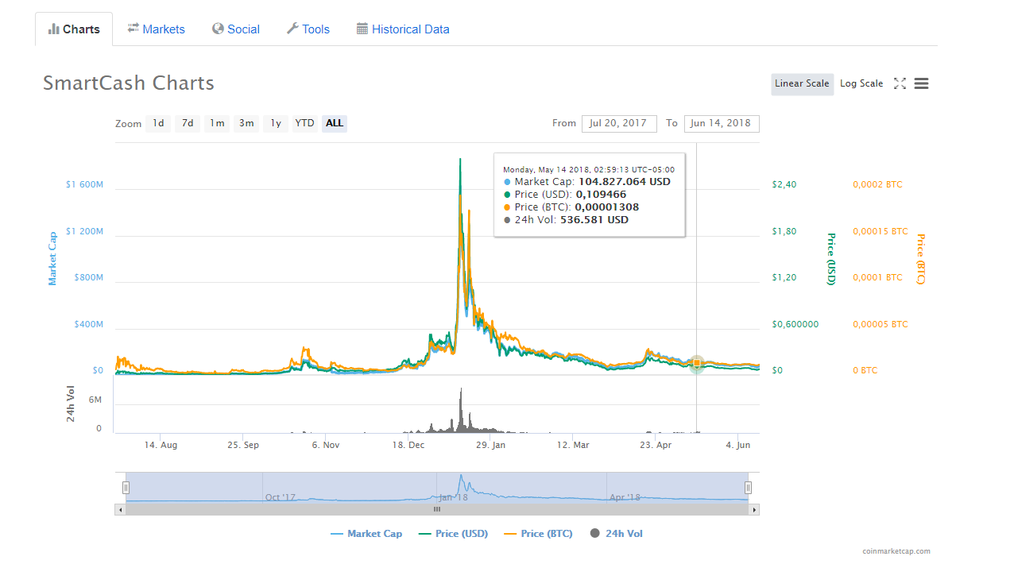Open the chart hamburger export menu

pyautogui.click(x=921, y=83)
